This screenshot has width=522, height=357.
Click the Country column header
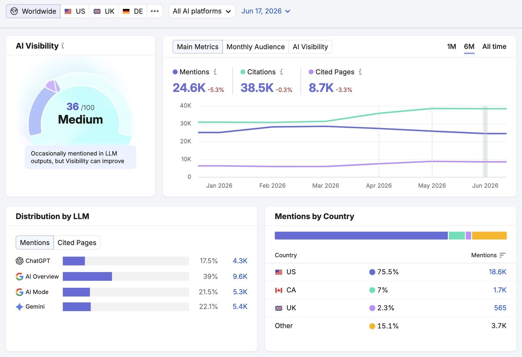[286, 255]
